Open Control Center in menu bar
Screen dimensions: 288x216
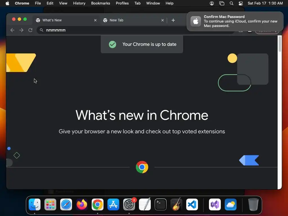241,3
